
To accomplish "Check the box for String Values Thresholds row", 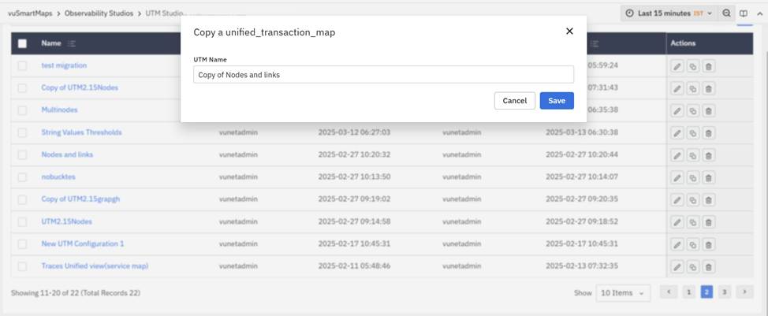I will [x=22, y=132].
